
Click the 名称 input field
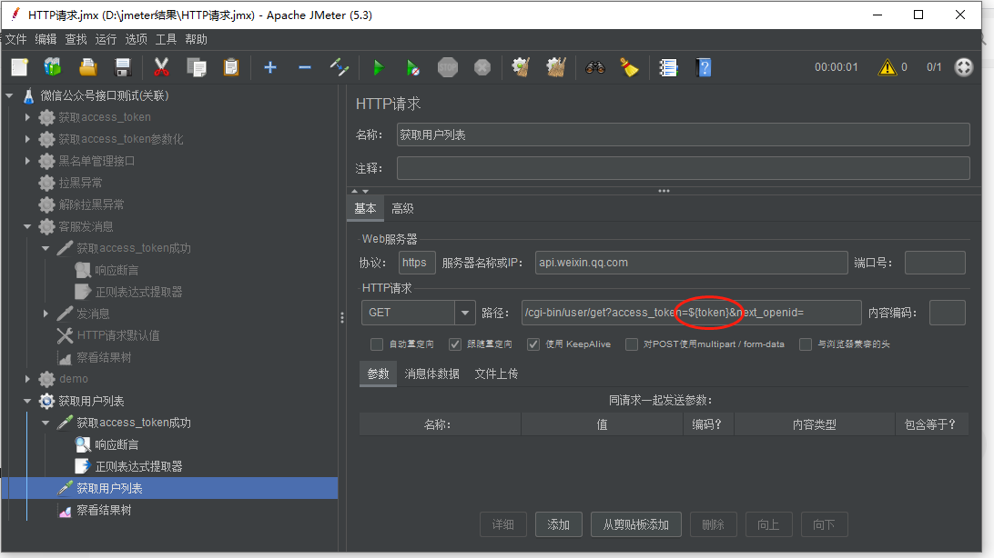point(683,135)
